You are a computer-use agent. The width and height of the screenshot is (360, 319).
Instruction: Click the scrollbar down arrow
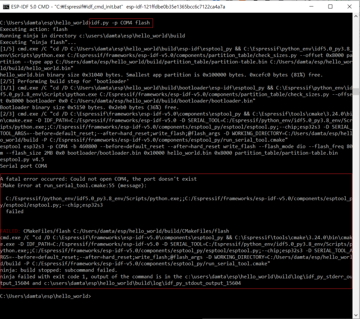[x=356, y=315]
